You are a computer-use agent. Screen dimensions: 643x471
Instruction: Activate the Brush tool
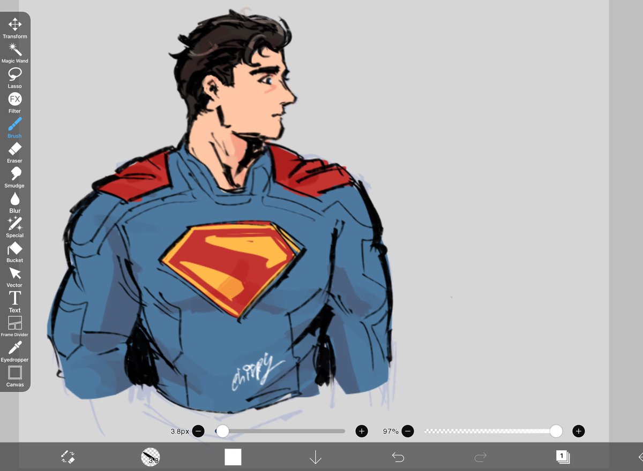[15, 128]
